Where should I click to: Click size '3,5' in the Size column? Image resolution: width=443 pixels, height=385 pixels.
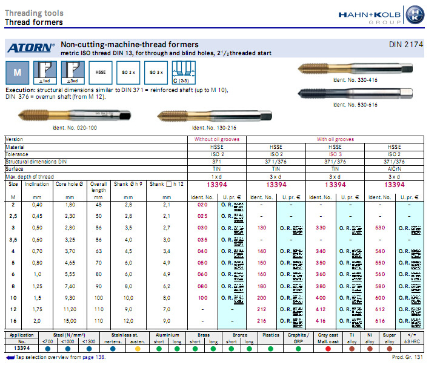coord(13,240)
